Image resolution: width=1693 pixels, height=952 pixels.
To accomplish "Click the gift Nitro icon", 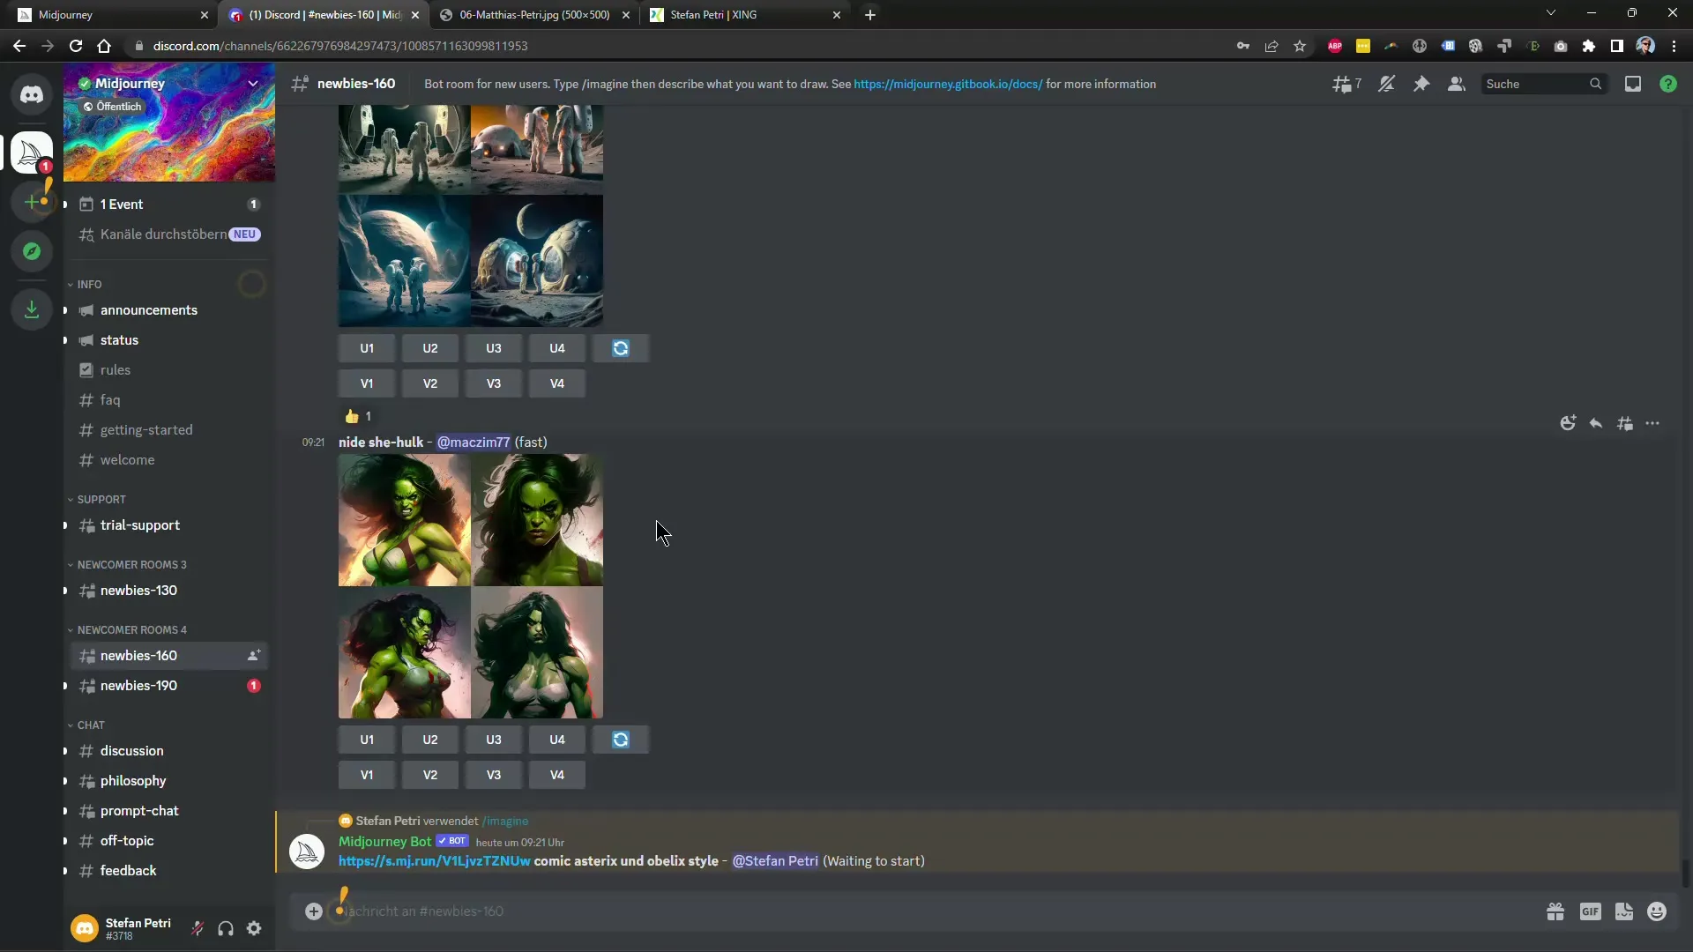I will pyautogui.click(x=1555, y=911).
